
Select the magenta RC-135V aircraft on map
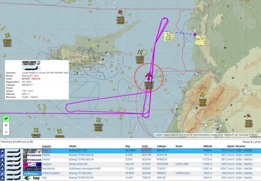tap(149, 76)
